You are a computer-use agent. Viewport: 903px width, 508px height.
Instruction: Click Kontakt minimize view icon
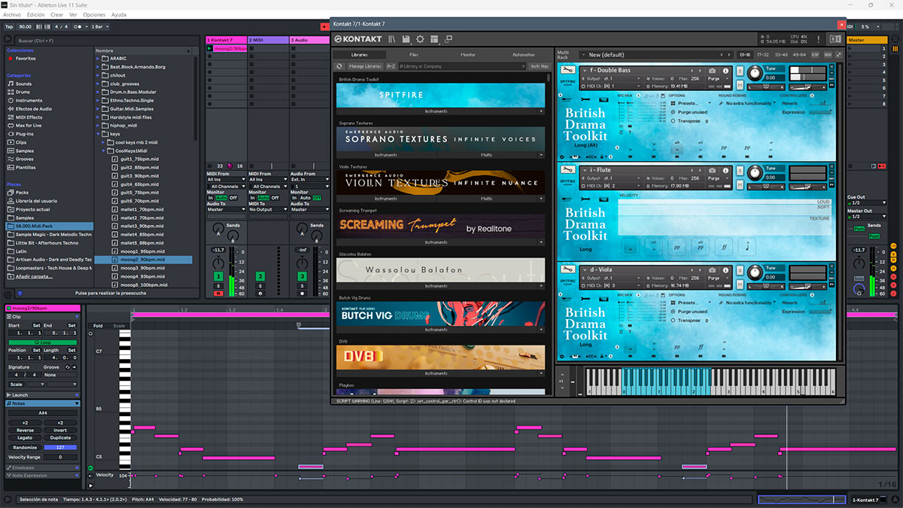(448, 39)
